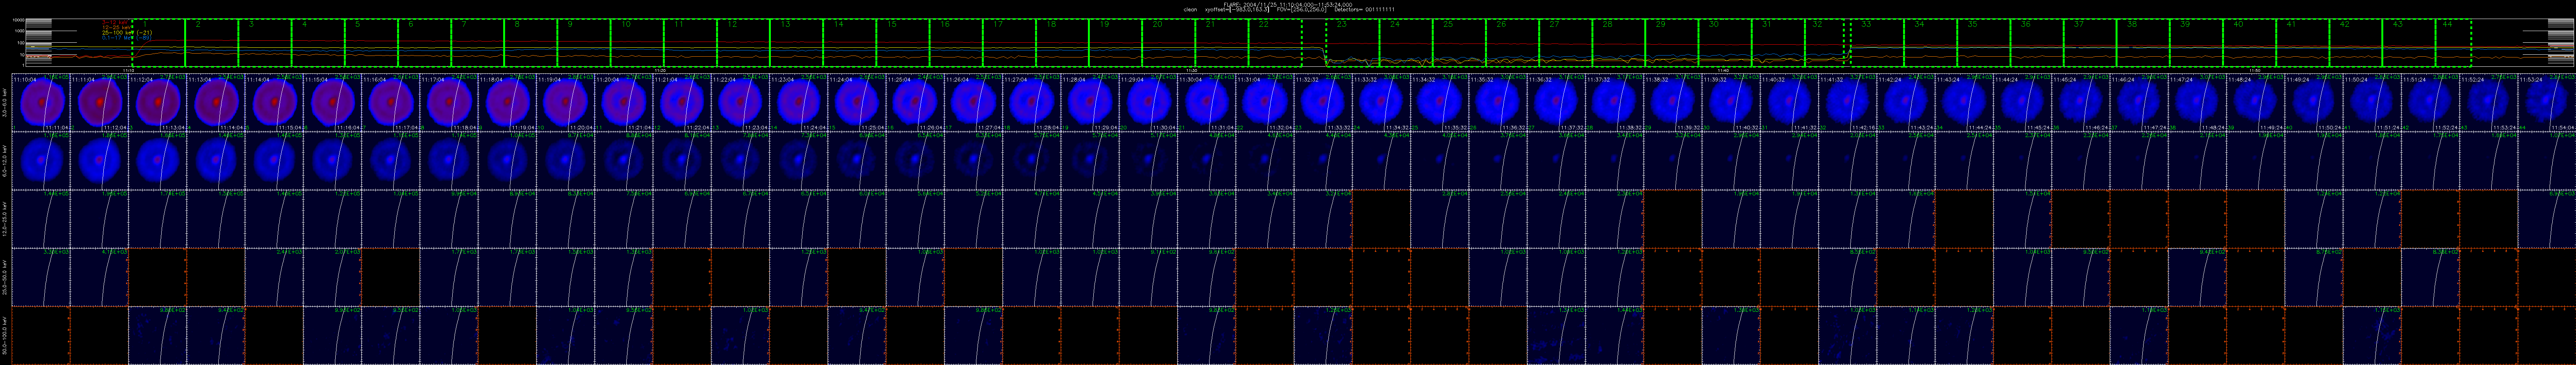Screen dimensions: 2576x365
Task: Open the 11:32:32 image in the 3.0-6.0 keV row
Action: click(1323, 102)
